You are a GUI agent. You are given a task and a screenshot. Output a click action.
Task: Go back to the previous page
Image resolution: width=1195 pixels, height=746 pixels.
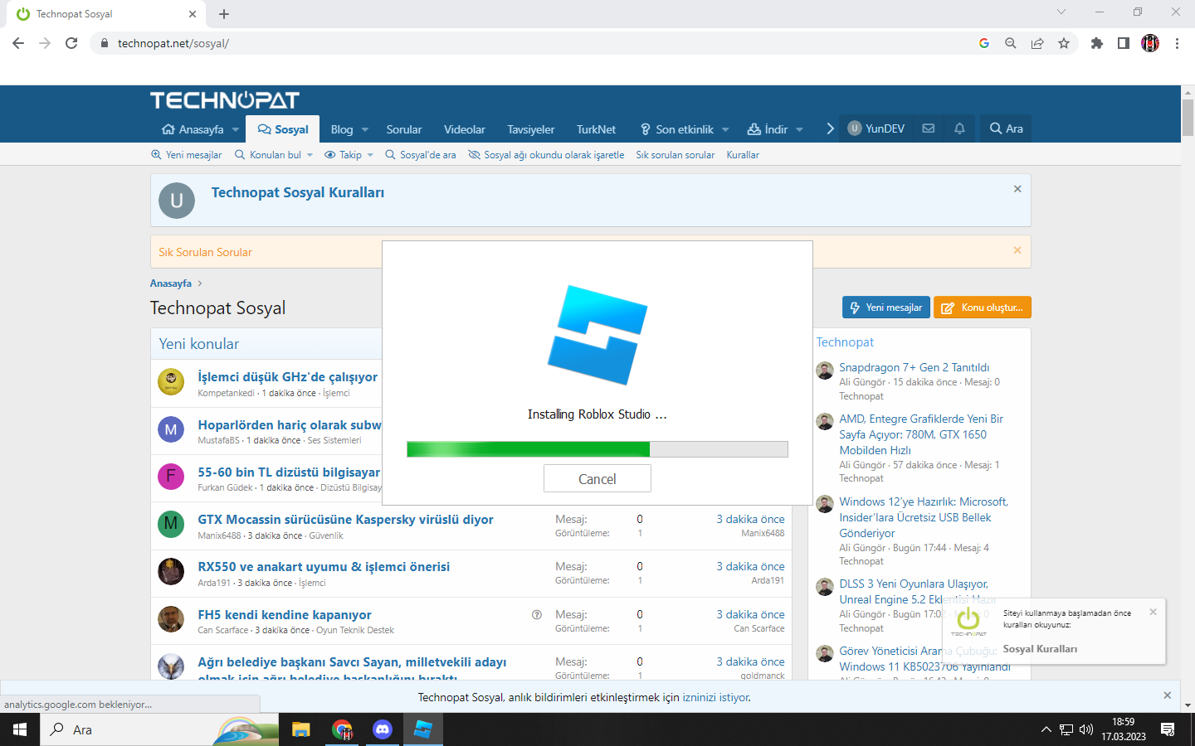pyautogui.click(x=18, y=43)
